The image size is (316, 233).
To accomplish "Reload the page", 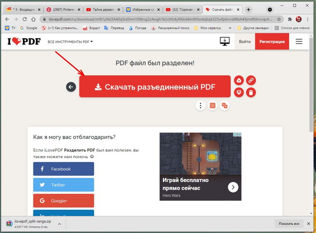I will coord(25,19).
